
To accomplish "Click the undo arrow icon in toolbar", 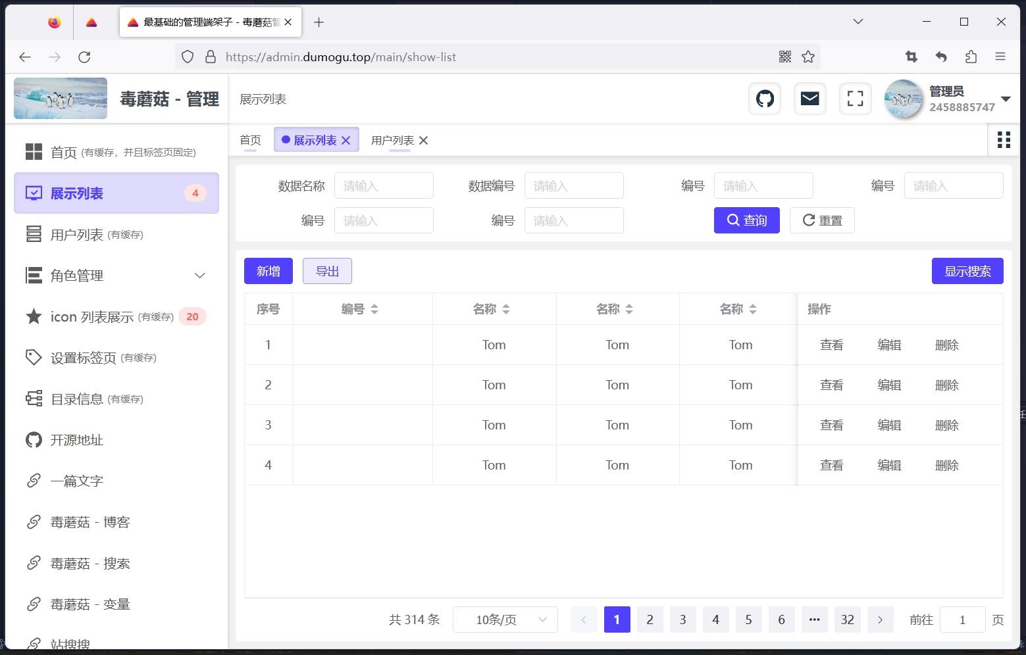I will [x=941, y=57].
